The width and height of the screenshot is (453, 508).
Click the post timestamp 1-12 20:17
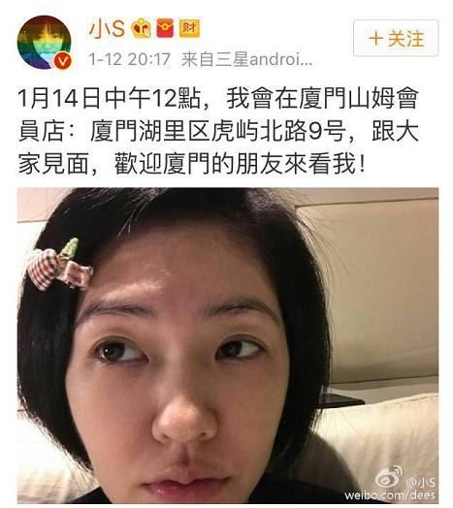pos(129,59)
